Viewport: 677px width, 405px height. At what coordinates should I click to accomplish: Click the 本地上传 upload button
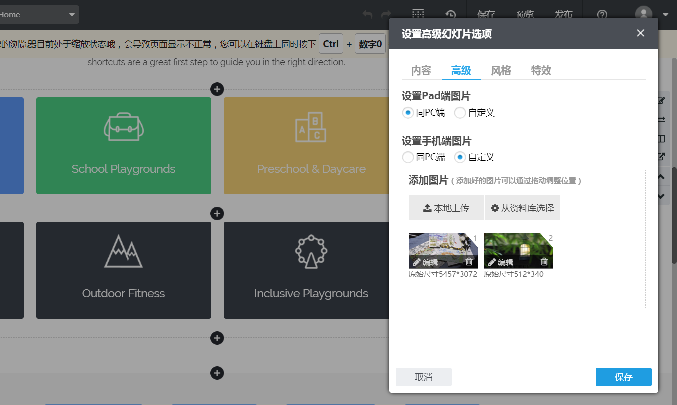(x=446, y=208)
